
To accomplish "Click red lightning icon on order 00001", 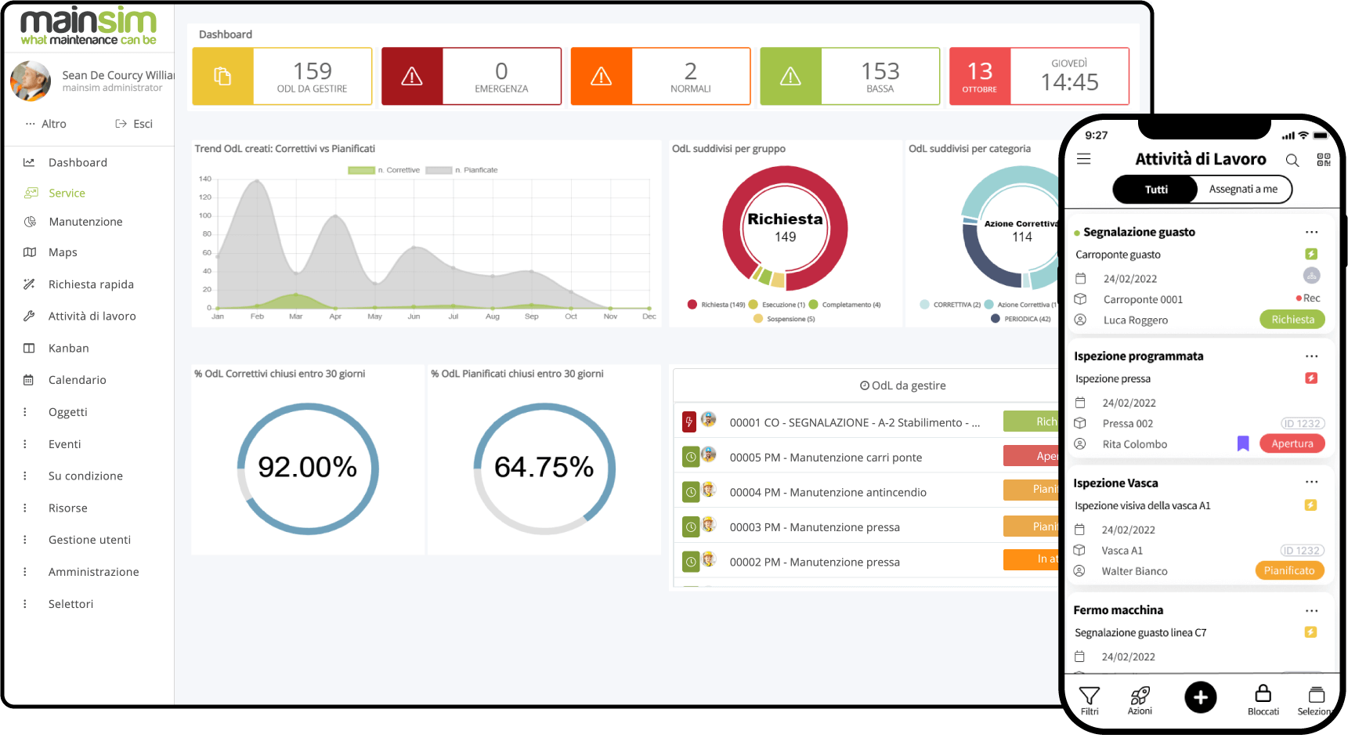I will (689, 422).
